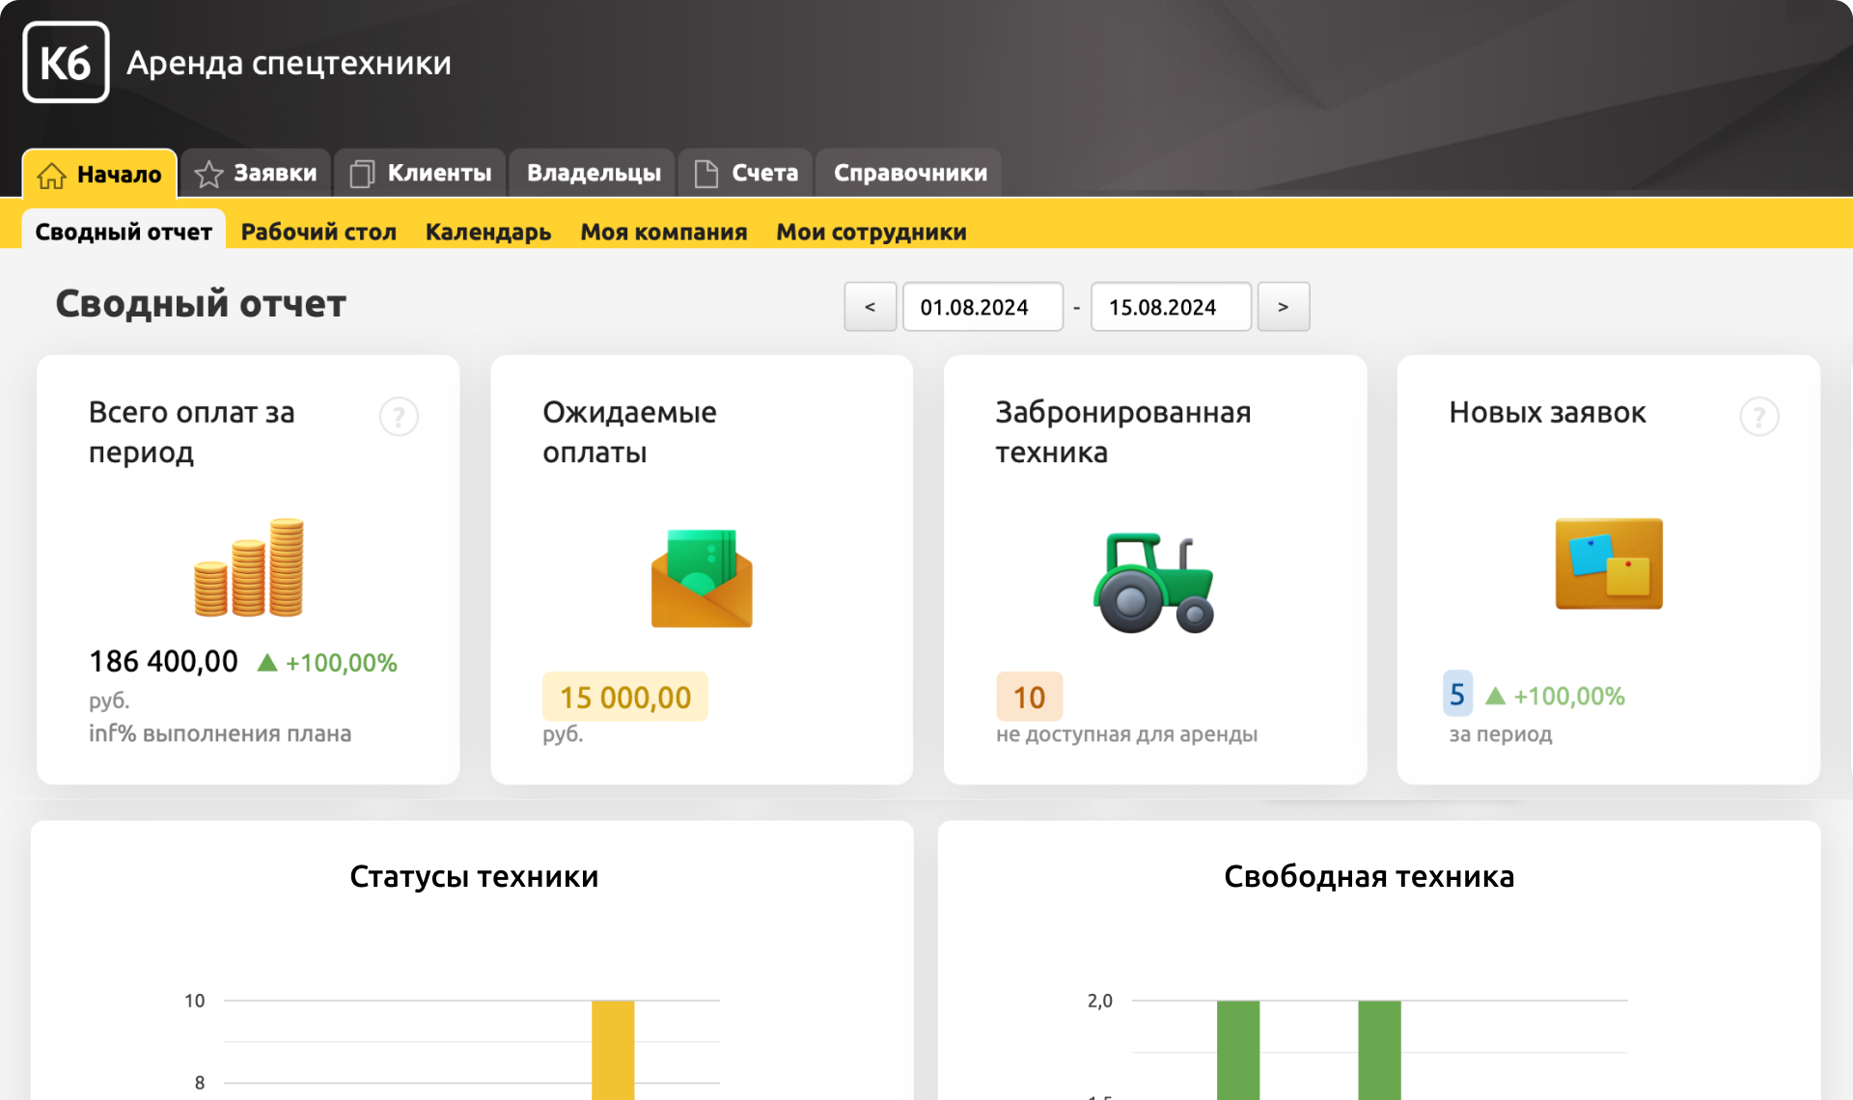
Task: Open the Счета tab
Action: tap(746, 174)
